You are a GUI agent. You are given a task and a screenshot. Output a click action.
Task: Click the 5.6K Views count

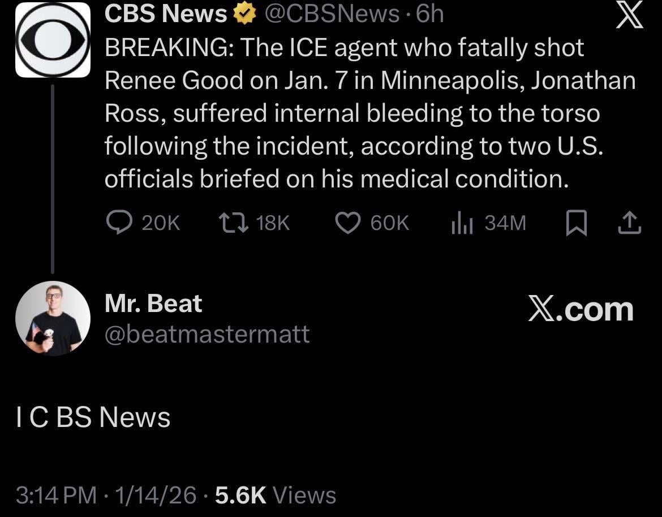pyautogui.click(x=276, y=495)
